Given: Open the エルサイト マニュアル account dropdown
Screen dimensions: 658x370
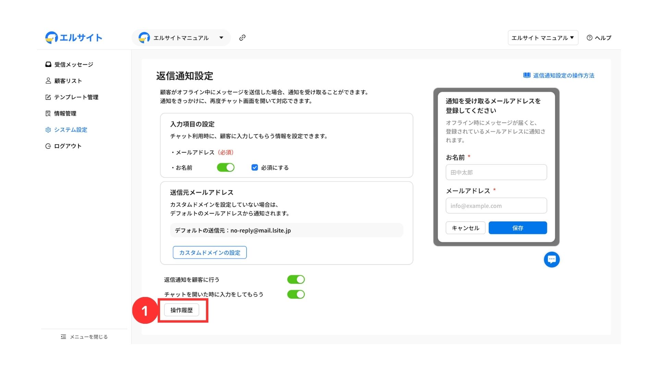Looking at the screenshot, I should click(x=543, y=38).
